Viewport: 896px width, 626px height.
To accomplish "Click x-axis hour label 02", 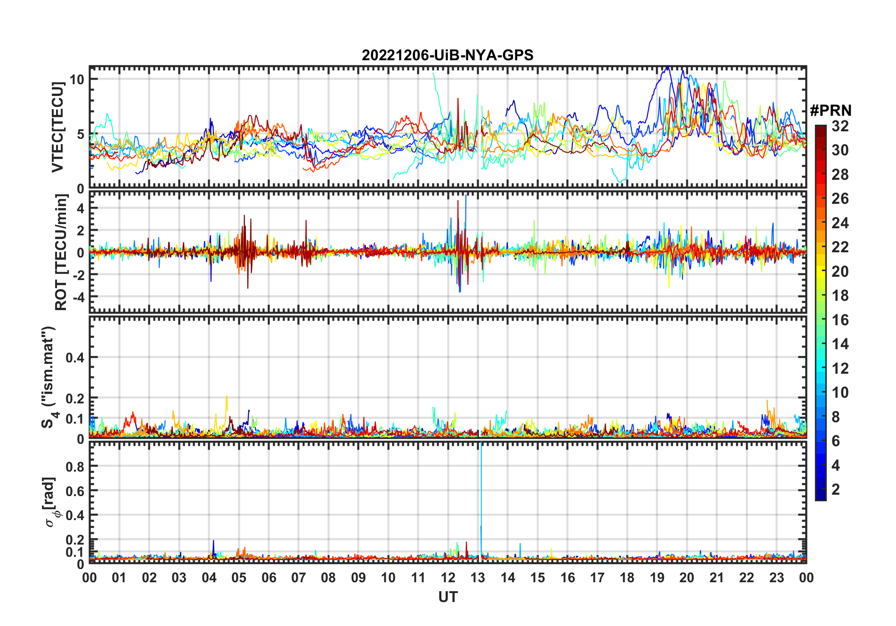I will 149,578.
